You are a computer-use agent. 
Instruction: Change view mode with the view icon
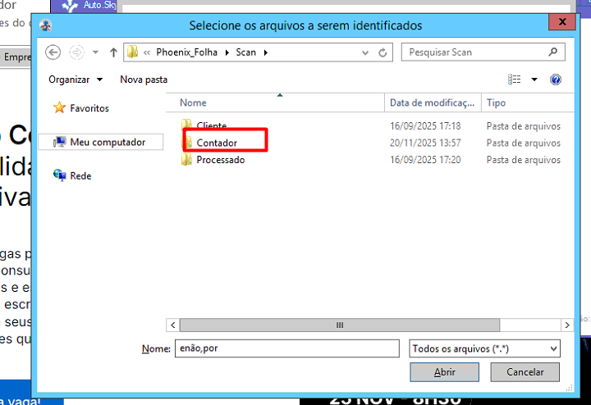tap(514, 80)
